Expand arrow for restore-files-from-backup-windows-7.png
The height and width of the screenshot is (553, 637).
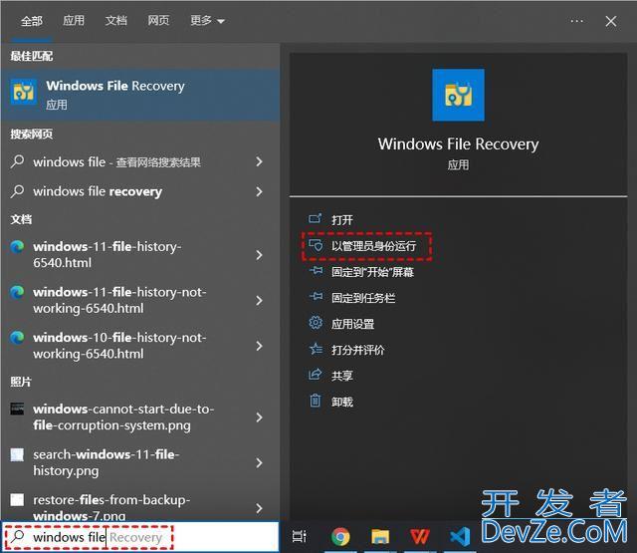click(259, 508)
